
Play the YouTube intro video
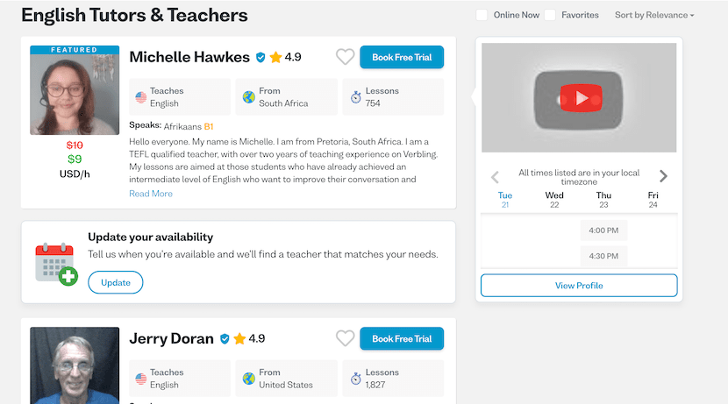pyautogui.click(x=580, y=98)
